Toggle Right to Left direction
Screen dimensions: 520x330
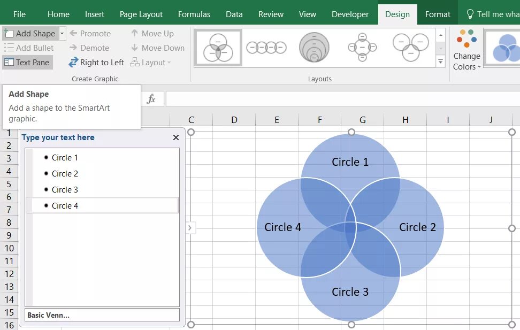[x=96, y=62]
